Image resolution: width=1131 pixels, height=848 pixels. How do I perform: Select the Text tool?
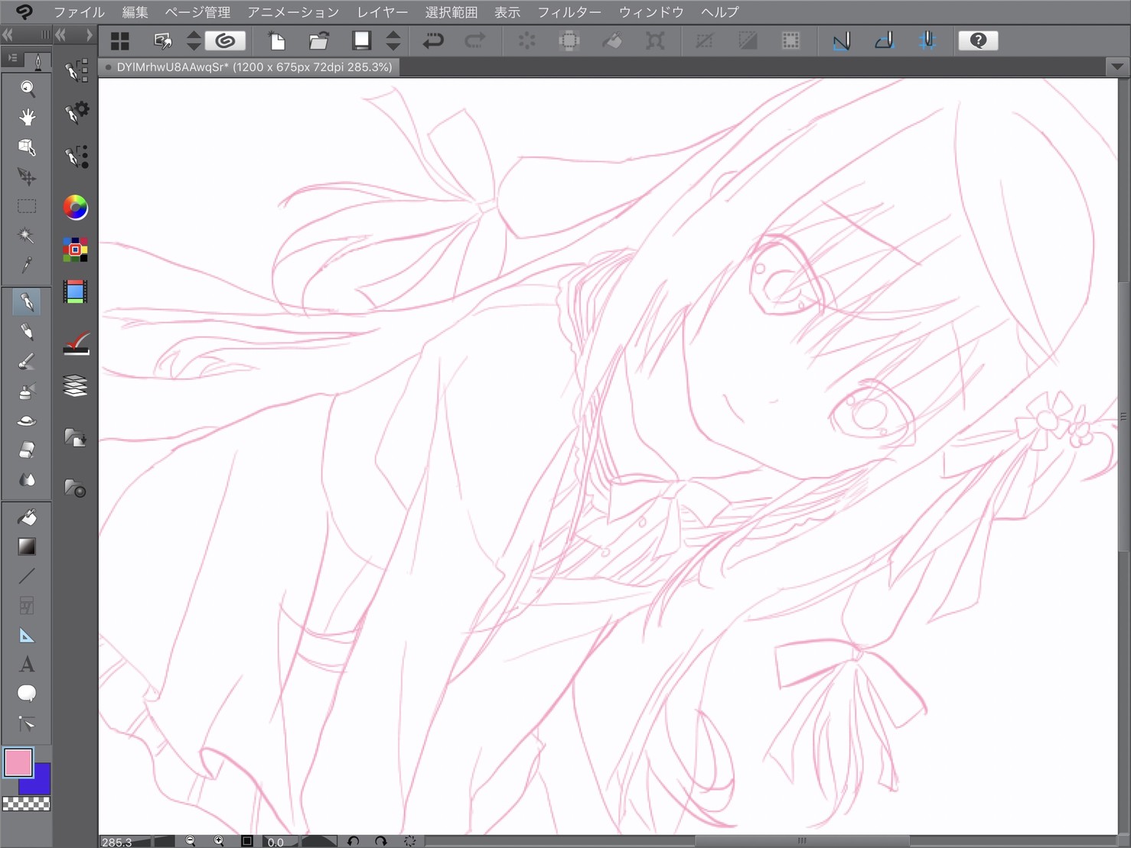tap(27, 664)
